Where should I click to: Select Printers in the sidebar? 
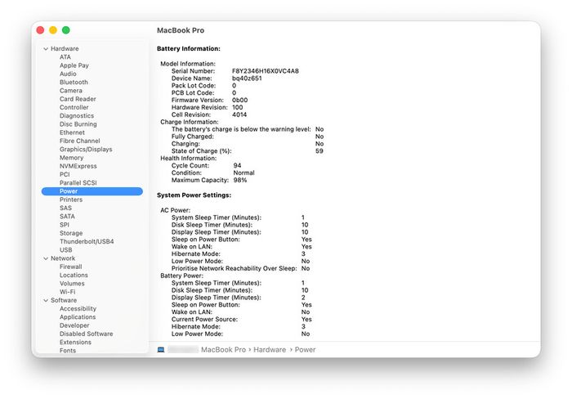click(x=71, y=199)
